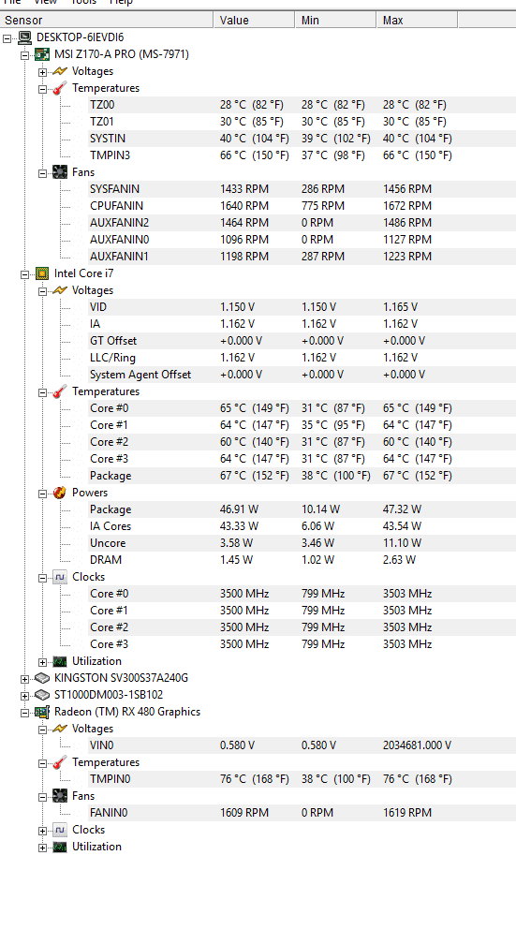Click the ST1000DM003-1SB102 hard drive icon
Screen dimensions: 516x944
click(x=41, y=695)
